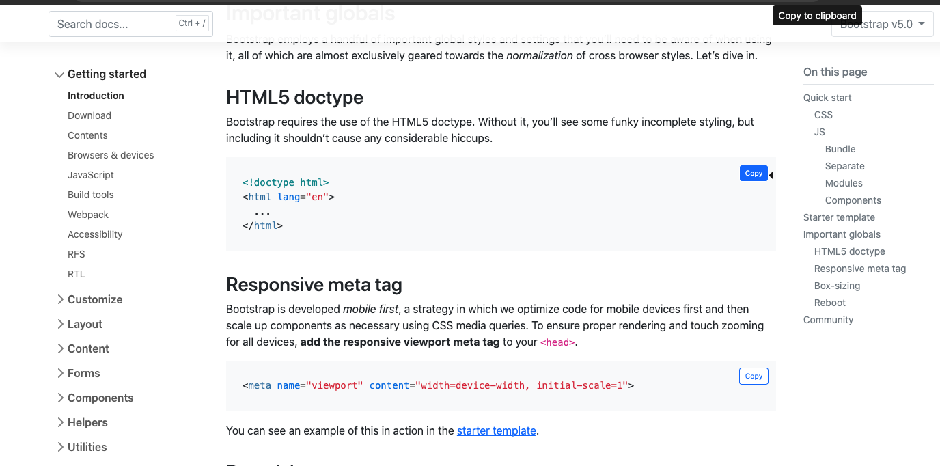Open the Download sidebar page

point(89,115)
